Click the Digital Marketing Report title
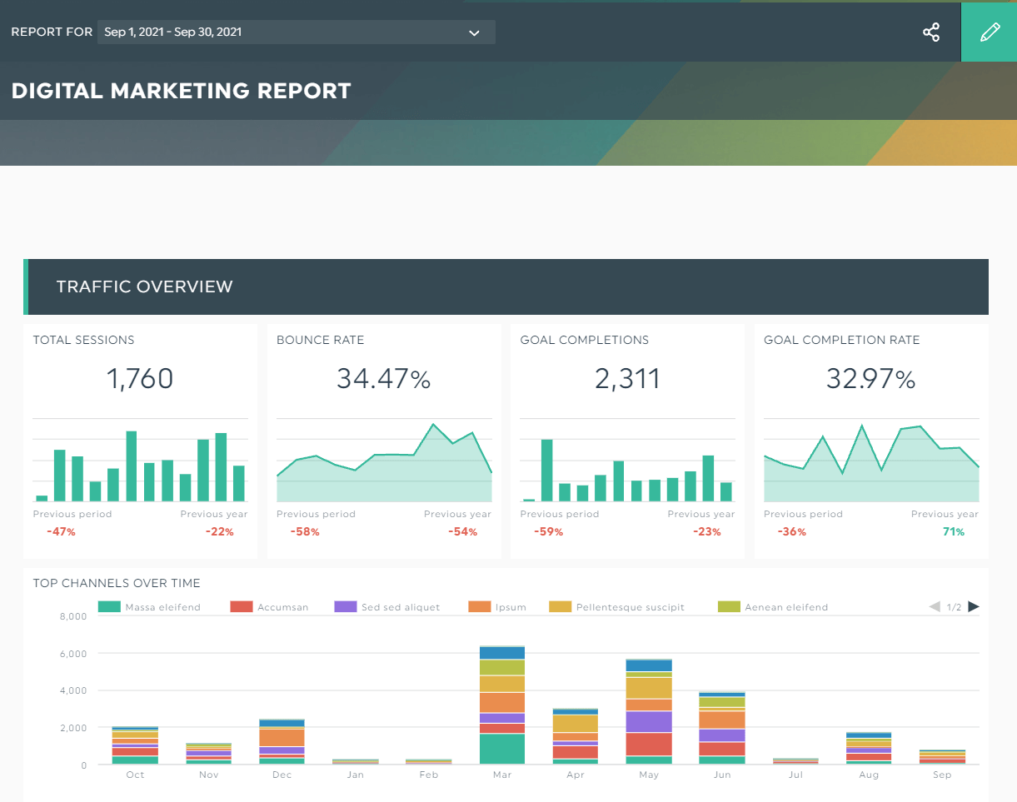 pos(181,91)
